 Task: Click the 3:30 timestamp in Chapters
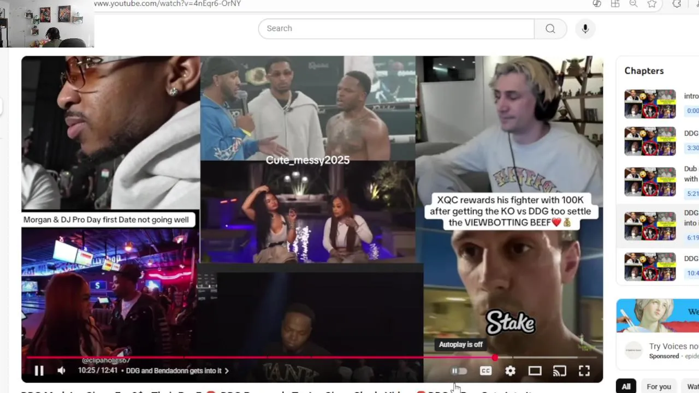coord(692,148)
